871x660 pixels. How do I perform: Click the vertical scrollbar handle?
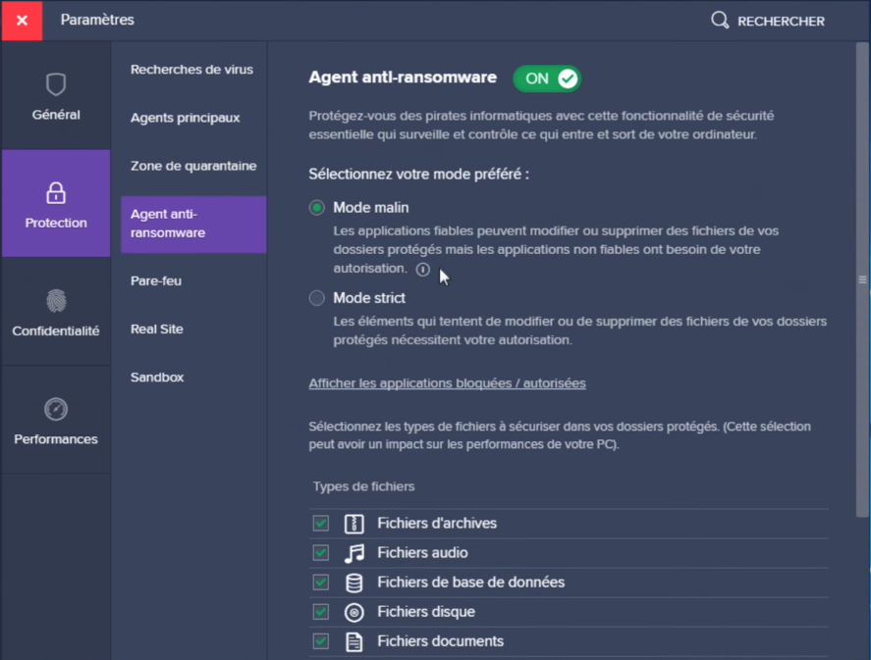(x=863, y=279)
